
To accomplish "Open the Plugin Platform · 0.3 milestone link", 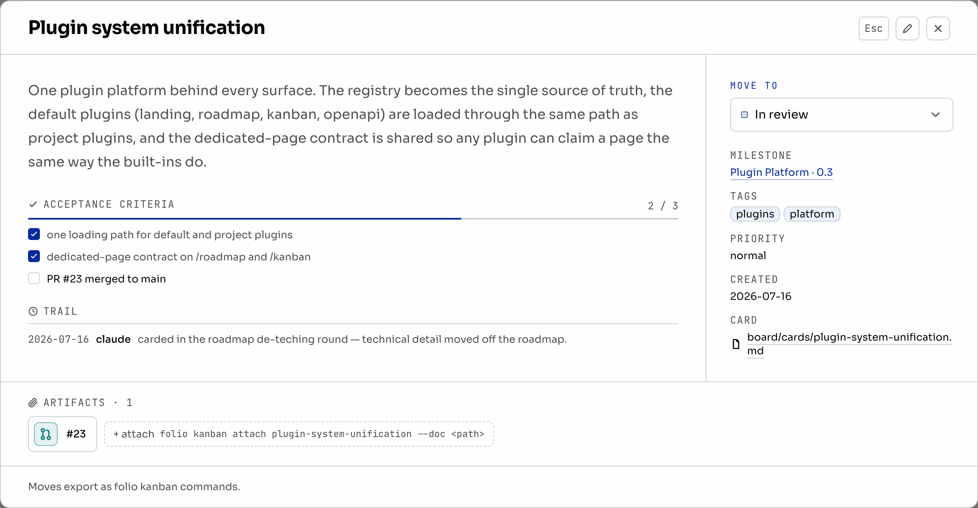I will coord(781,172).
